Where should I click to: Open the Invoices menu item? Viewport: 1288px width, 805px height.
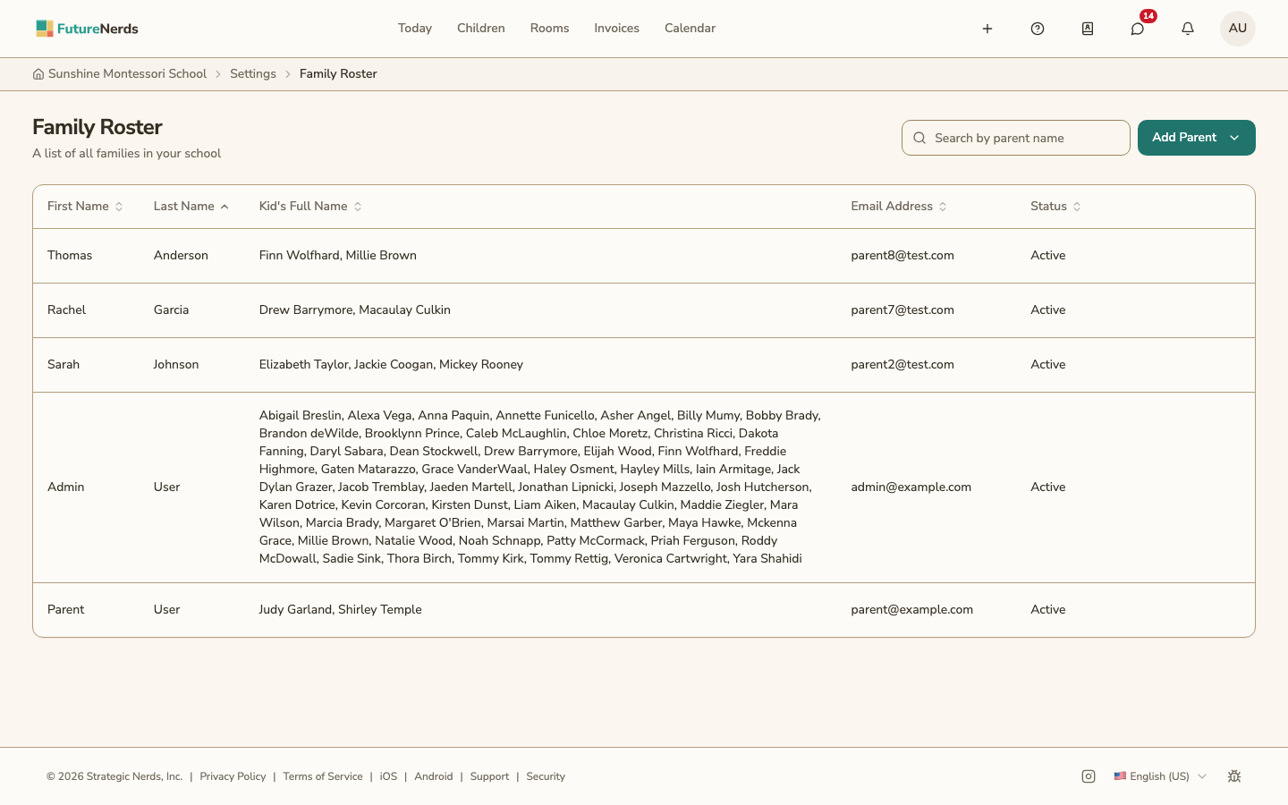click(616, 29)
